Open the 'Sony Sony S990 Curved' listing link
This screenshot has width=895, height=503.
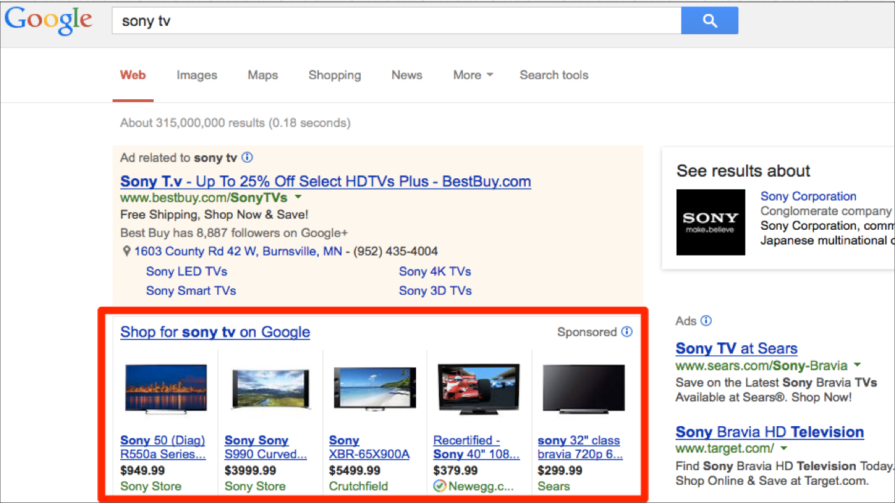(266, 447)
